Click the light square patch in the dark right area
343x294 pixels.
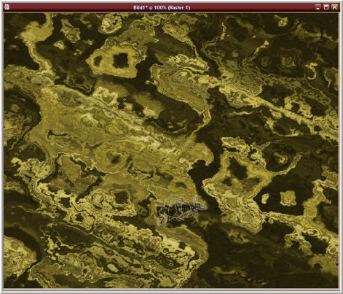(288, 198)
